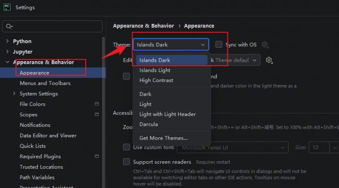Click the search magnifier icon in settings

click(9, 26)
